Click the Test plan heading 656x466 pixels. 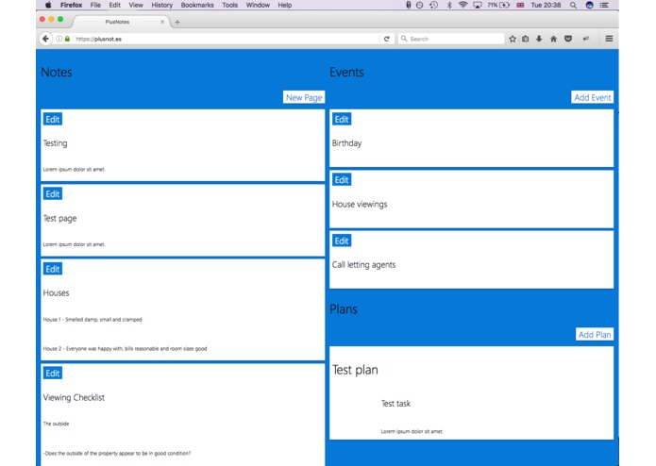tap(355, 370)
